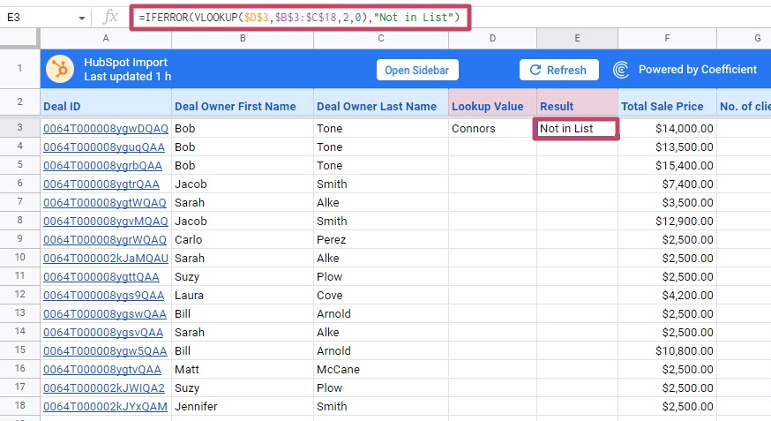This screenshot has width=771, height=421.
Task: Click the Total Sale Price header cell
Action: (x=662, y=106)
